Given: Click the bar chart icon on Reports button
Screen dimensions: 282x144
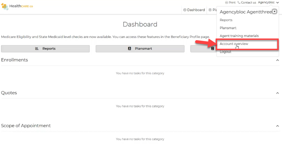Looking at the screenshot, I should point(37,48).
